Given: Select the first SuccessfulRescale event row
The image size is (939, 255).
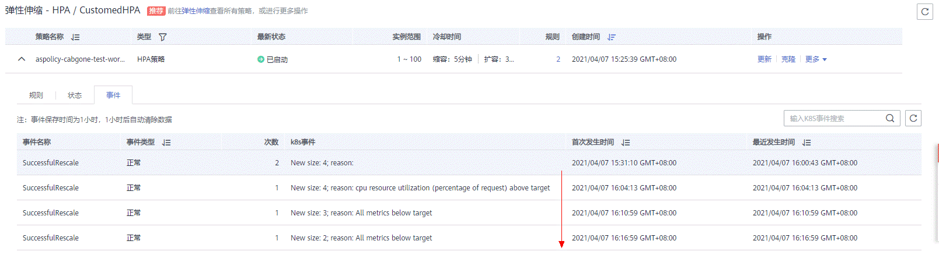Looking at the screenshot, I should (51, 163).
